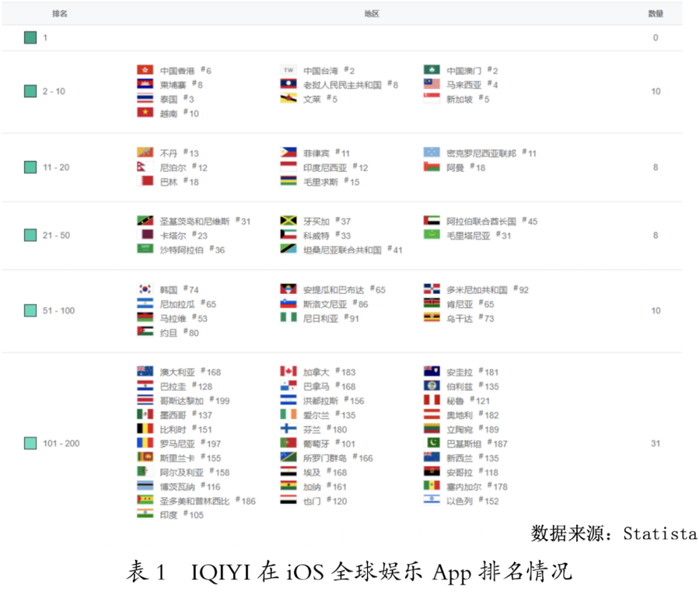Click the Peru flag beside 秘鲁
The width and height of the screenshot is (699, 595).
click(x=432, y=400)
